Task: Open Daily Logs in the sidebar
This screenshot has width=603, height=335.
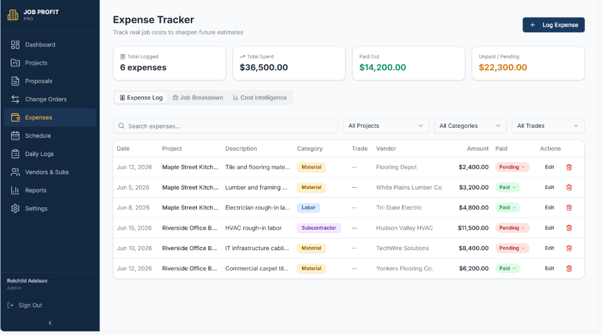Action: 50,154
